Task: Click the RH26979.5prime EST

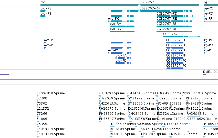Action: pyautogui.click(x=100, y=111)
